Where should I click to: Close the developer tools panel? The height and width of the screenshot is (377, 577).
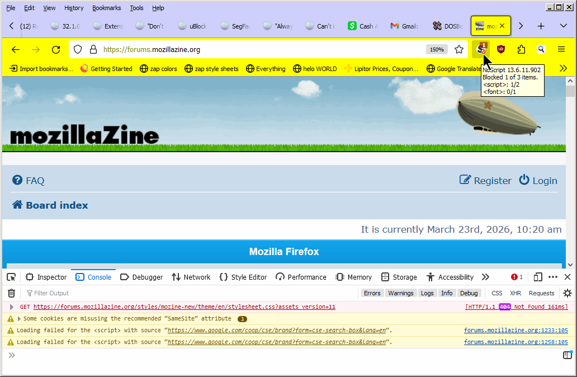[567, 277]
